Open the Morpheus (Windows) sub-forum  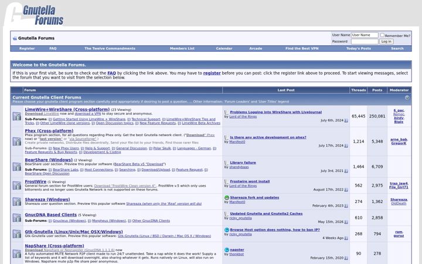[x=109, y=221]
